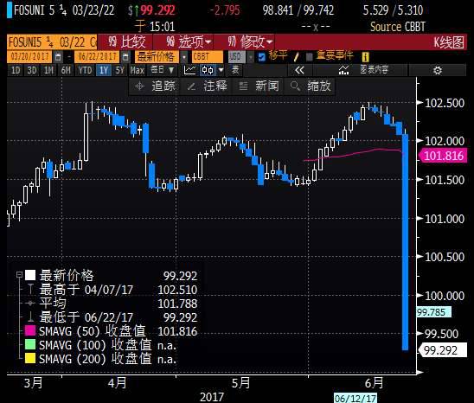
Task: Click the white 最新价格 legend swatch
Action: point(30,275)
